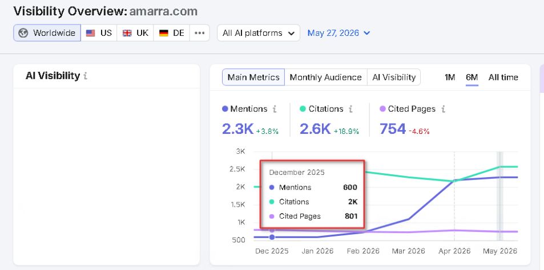Viewport: 544px width, 270px height.
Task: Click the tooltip Citations 2K row
Action: (x=313, y=202)
